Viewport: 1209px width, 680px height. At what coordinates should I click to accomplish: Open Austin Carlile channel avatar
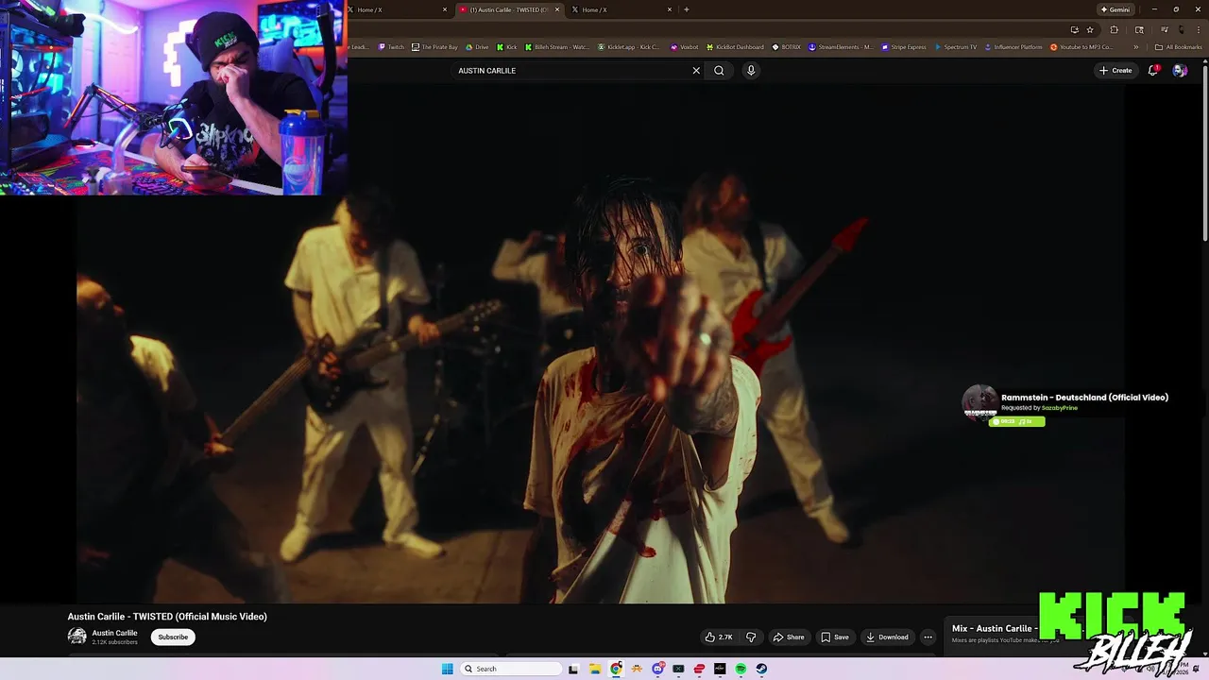coord(77,637)
